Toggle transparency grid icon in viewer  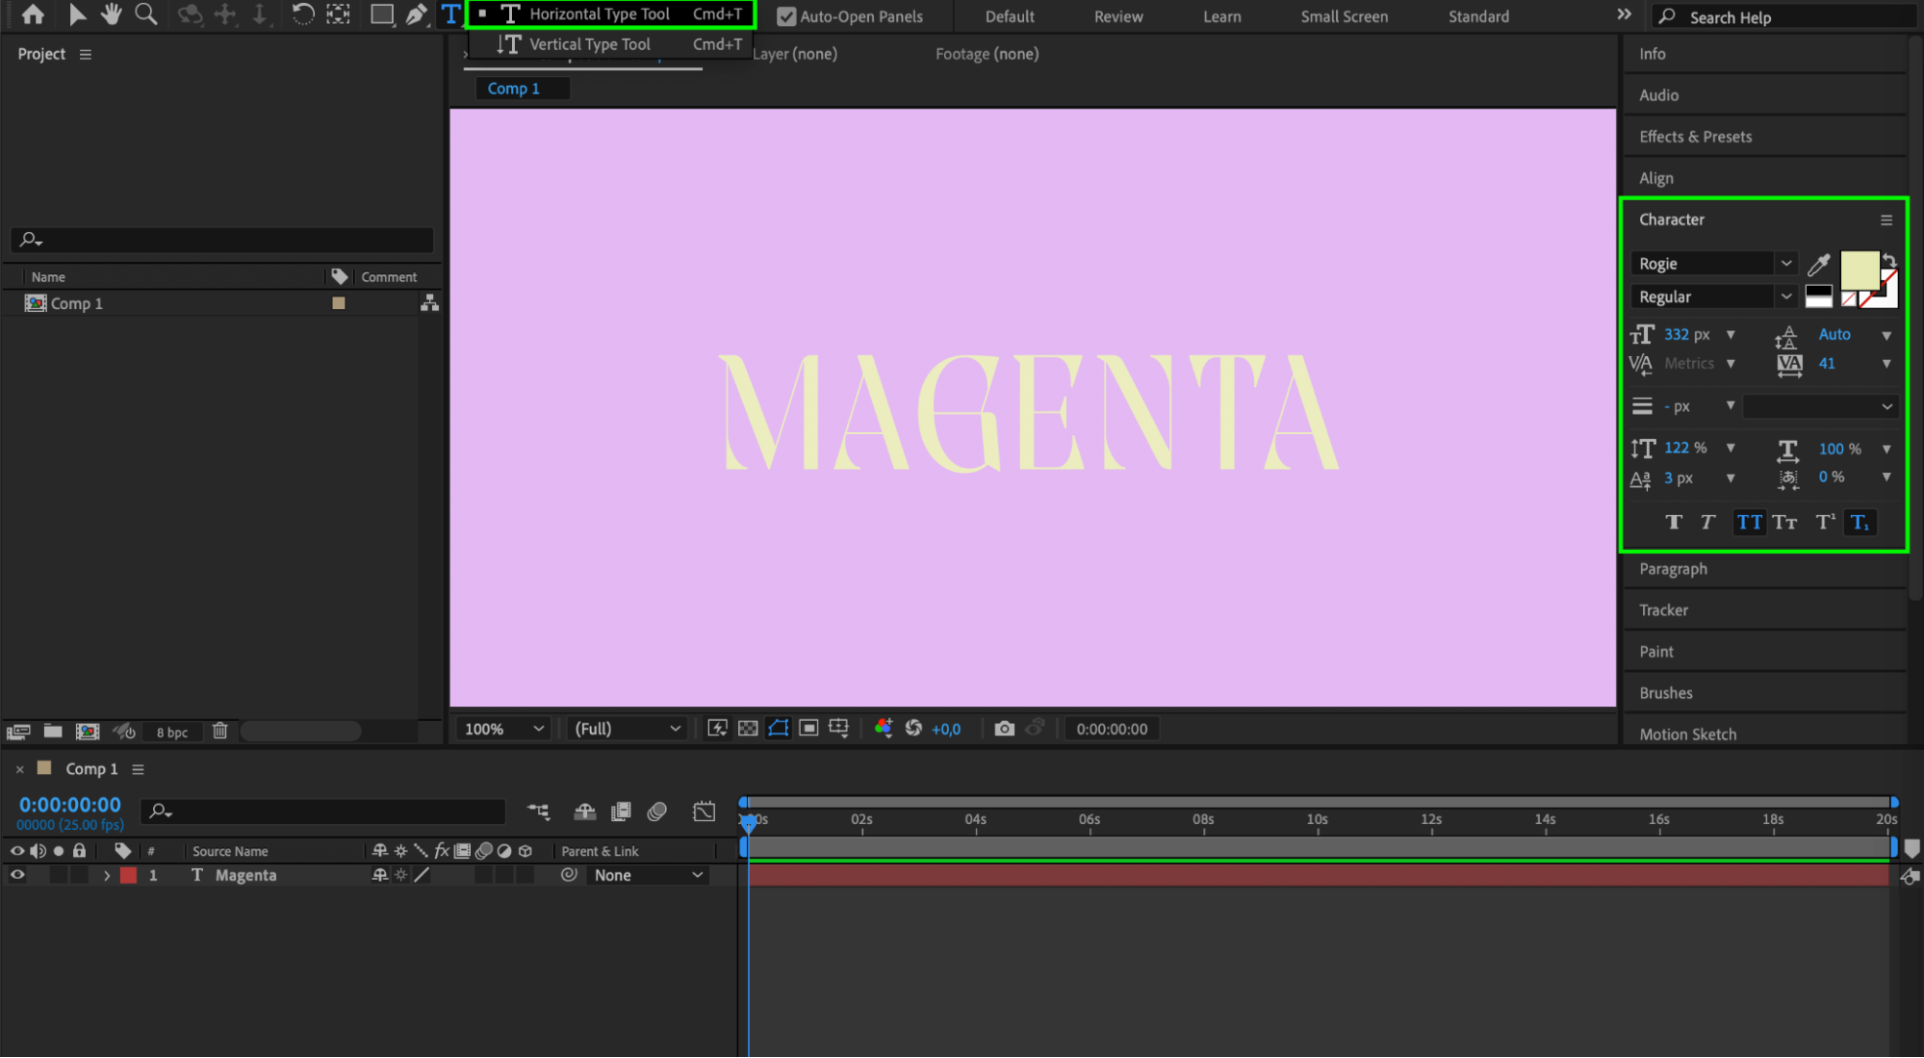[x=748, y=729]
